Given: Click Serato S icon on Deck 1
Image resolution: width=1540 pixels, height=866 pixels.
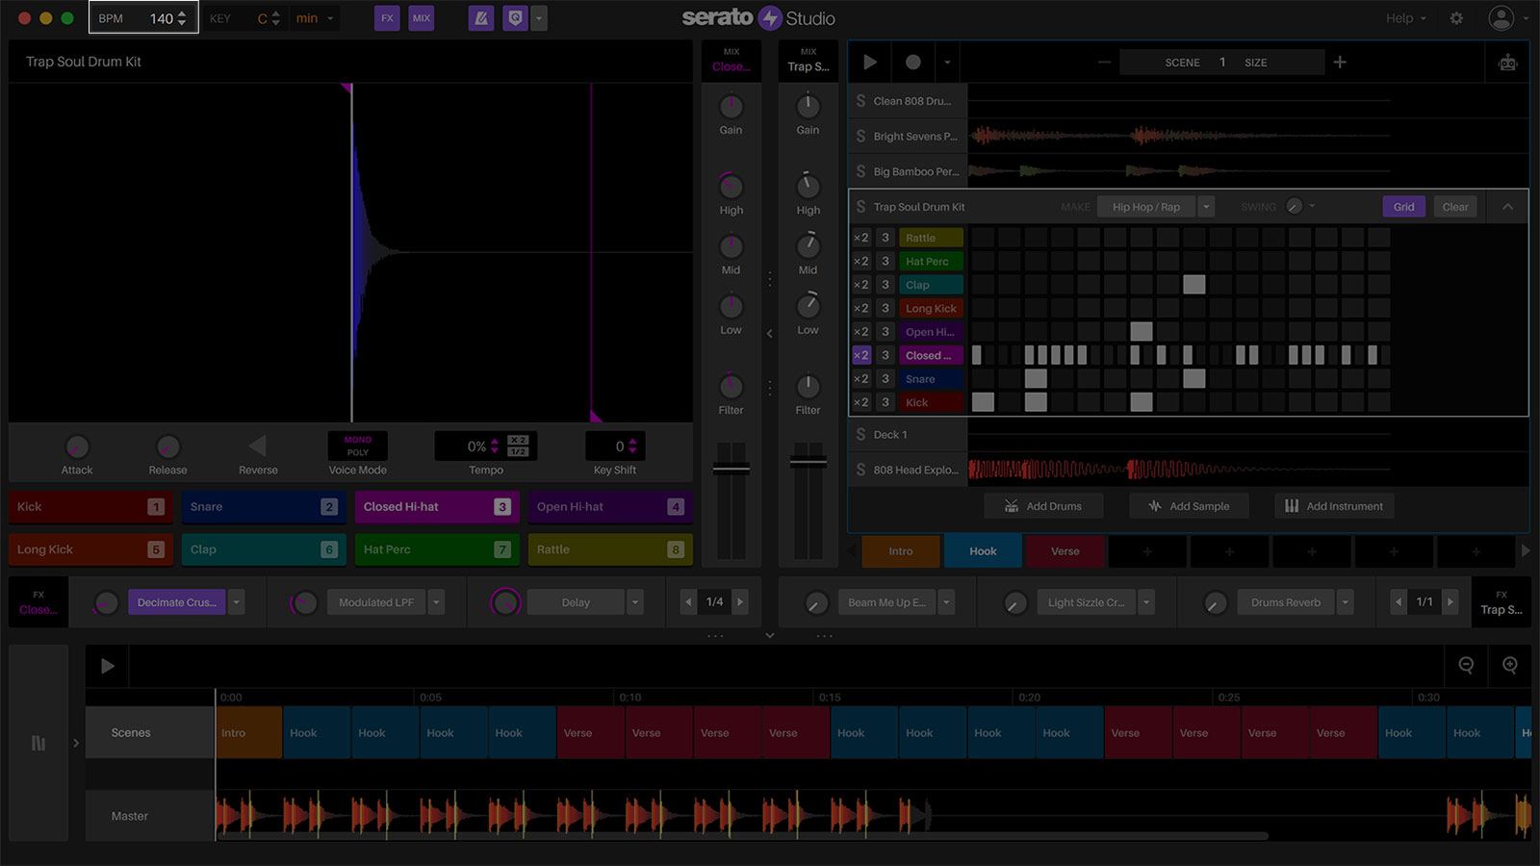Looking at the screenshot, I should coord(860,435).
